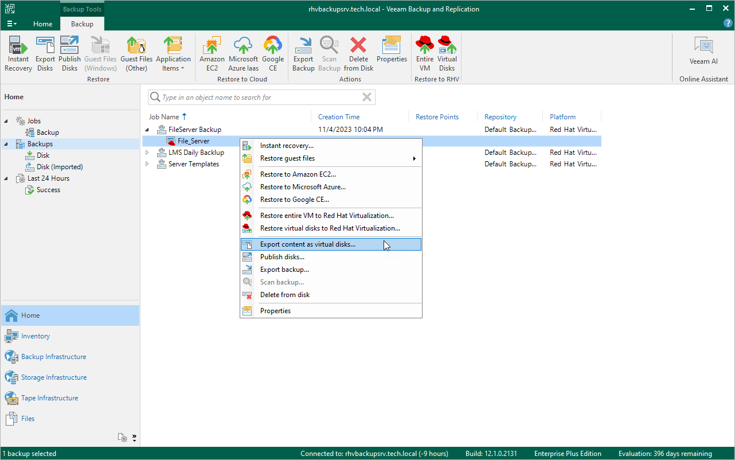Click Virtual Disks restore to RHV
The width and height of the screenshot is (735, 460).
point(447,54)
